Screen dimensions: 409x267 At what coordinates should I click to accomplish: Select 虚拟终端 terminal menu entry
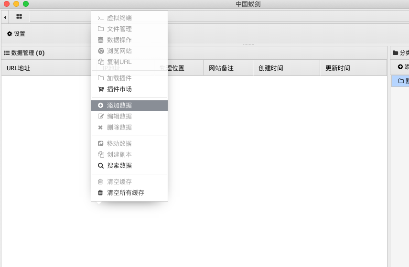tap(129, 18)
